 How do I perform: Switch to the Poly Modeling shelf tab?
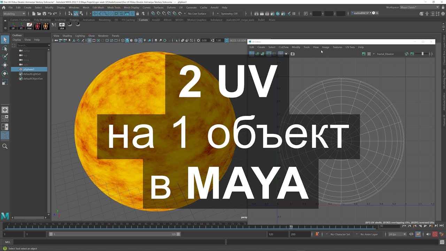pos(42,20)
